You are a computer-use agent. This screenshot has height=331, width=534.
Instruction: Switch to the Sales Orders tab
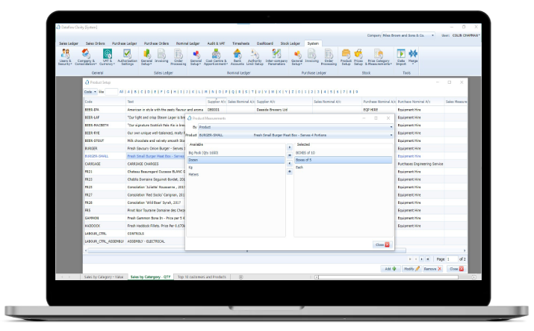tap(95, 43)
